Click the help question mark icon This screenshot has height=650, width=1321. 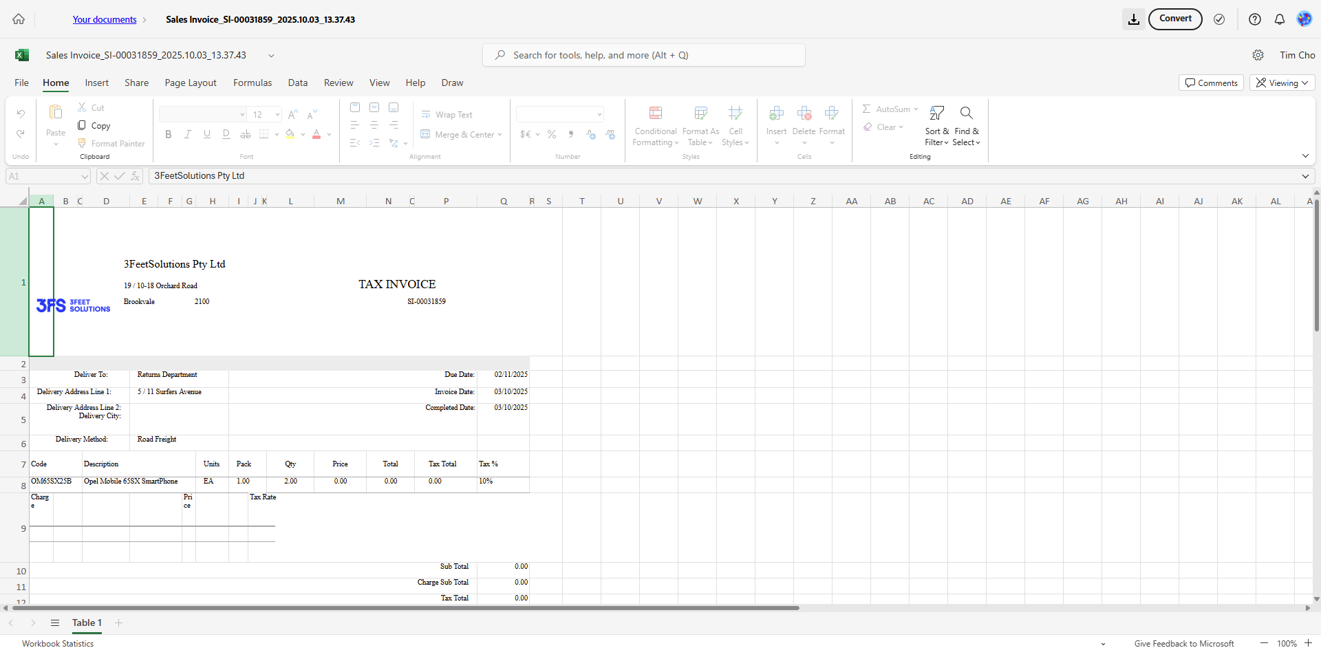pyautogui.click(x=1254, y=19)
